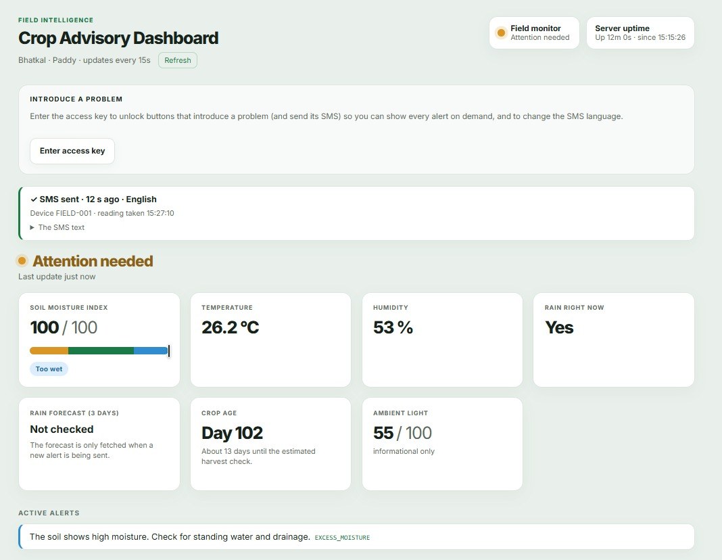
Task: Expand the SMS text disclosure triangle
Action: pos(32,227)
